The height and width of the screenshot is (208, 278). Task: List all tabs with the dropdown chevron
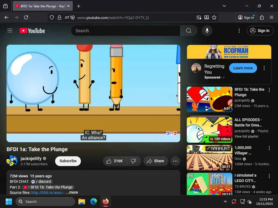224,6
